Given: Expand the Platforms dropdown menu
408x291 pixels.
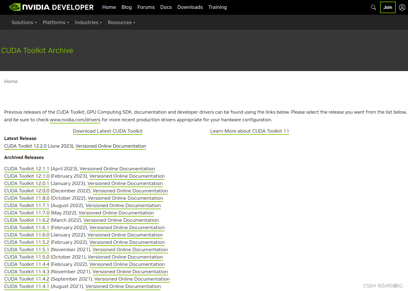Looking at the screenshot, I should tap(56, 22).
